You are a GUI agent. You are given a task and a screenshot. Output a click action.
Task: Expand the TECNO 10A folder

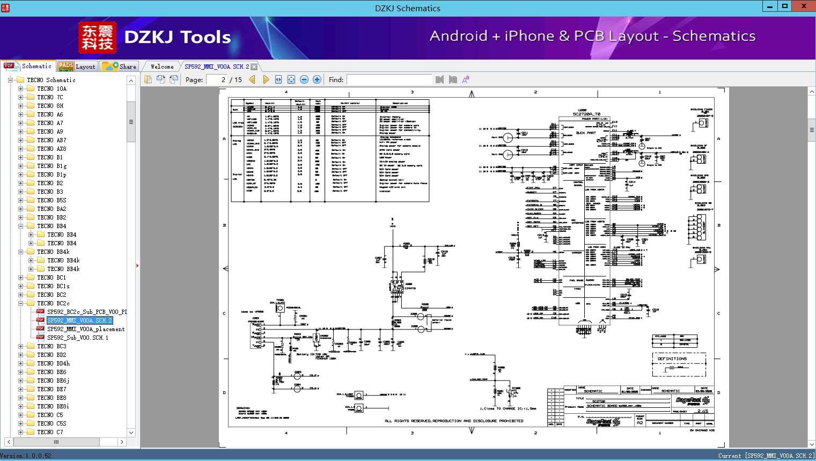21,89
